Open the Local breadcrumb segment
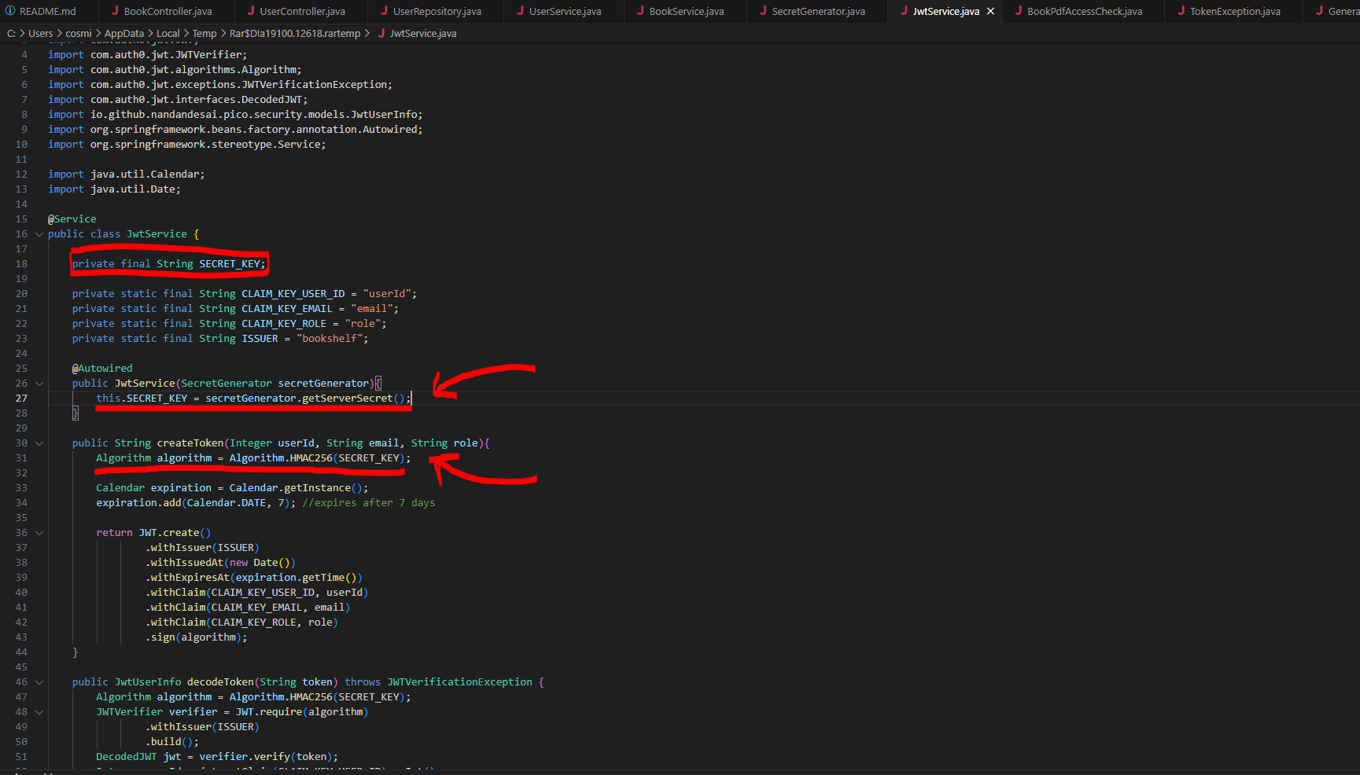 coord(168,33)
